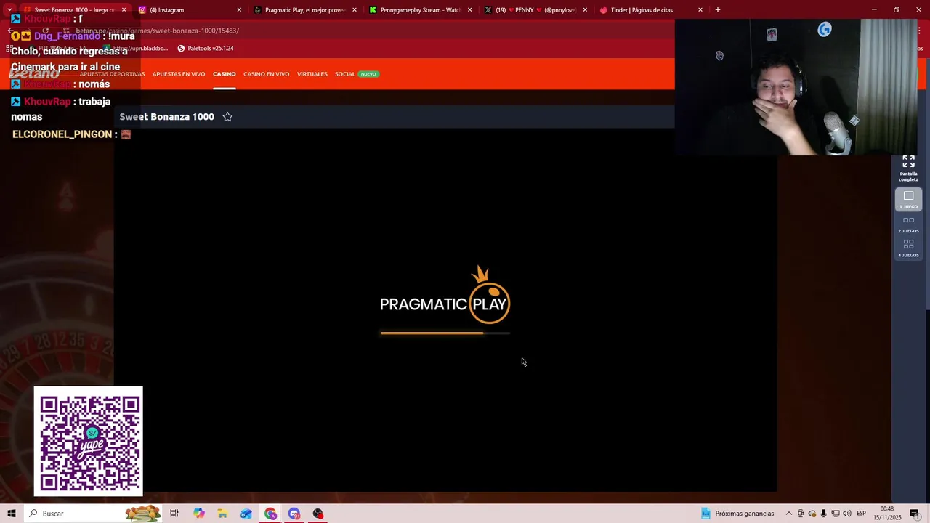
Task: Close the Pragmatic Play tab
Action: click(355, 10)
